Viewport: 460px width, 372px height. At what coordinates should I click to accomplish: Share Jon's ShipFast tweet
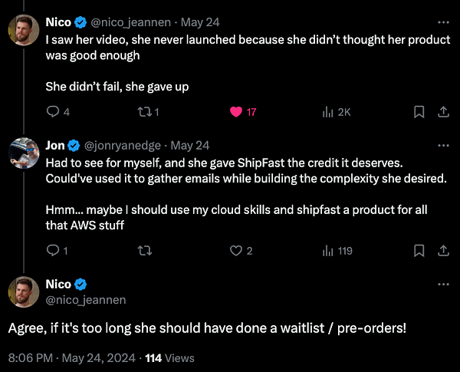pos(442,251)
